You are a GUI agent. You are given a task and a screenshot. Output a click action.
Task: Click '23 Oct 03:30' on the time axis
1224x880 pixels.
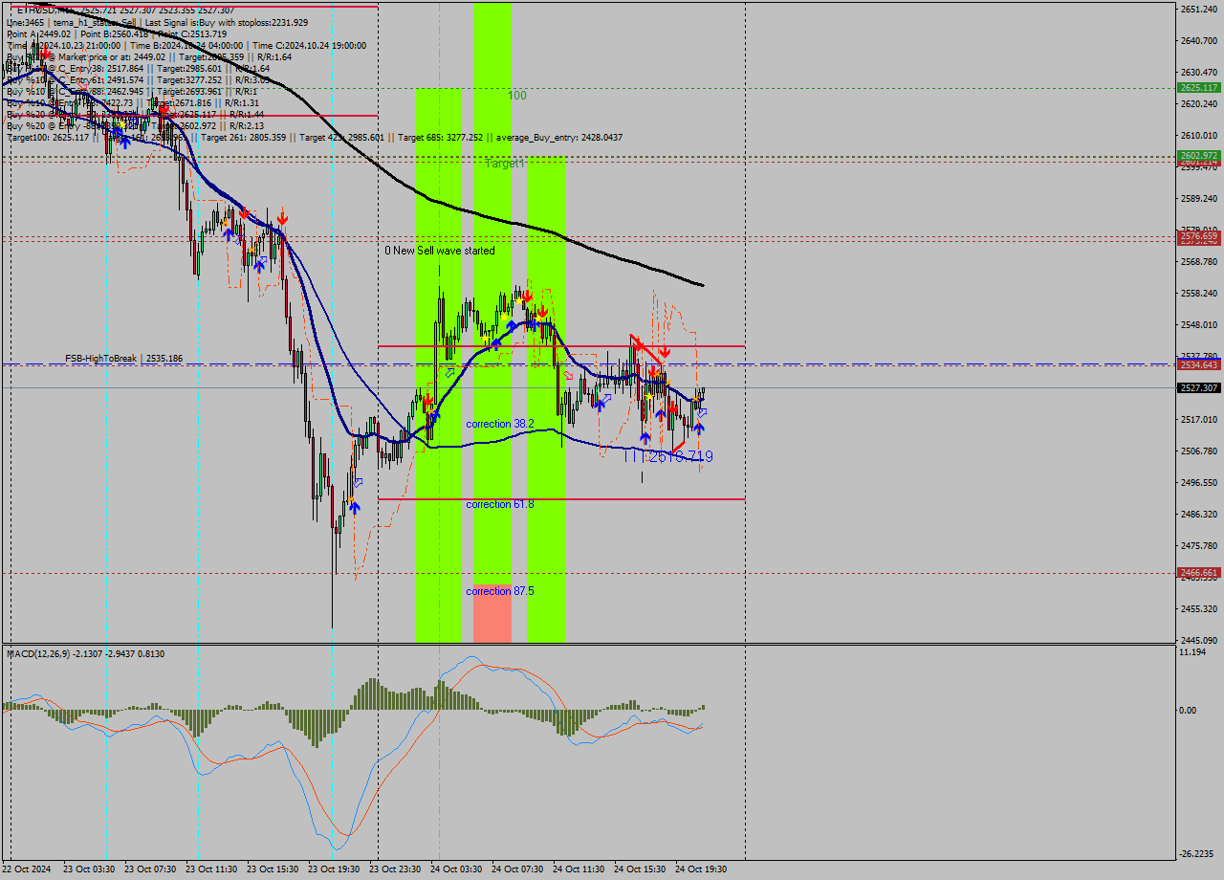(x=89, y=869)
